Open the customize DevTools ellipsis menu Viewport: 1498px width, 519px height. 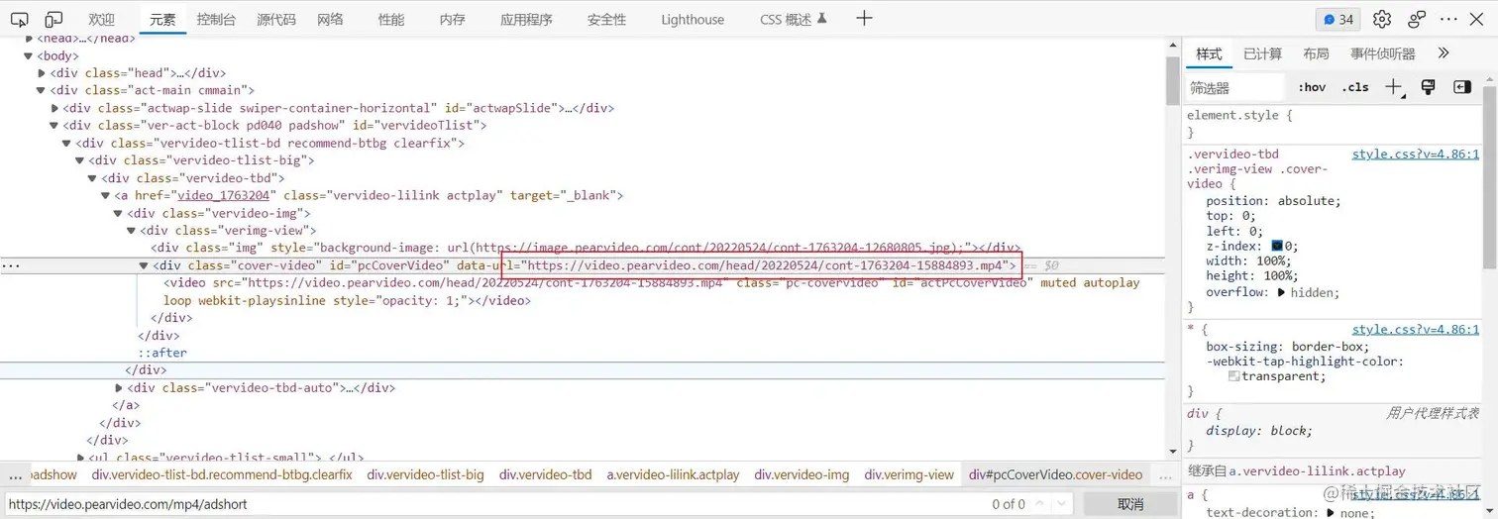1448,19
